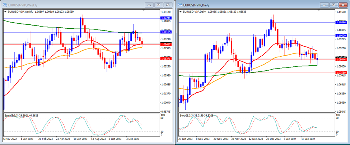This screenshot has width=350, height=145.
Task: Click the chart shift triangle marker in Daily chart
Action: (319, 10)
